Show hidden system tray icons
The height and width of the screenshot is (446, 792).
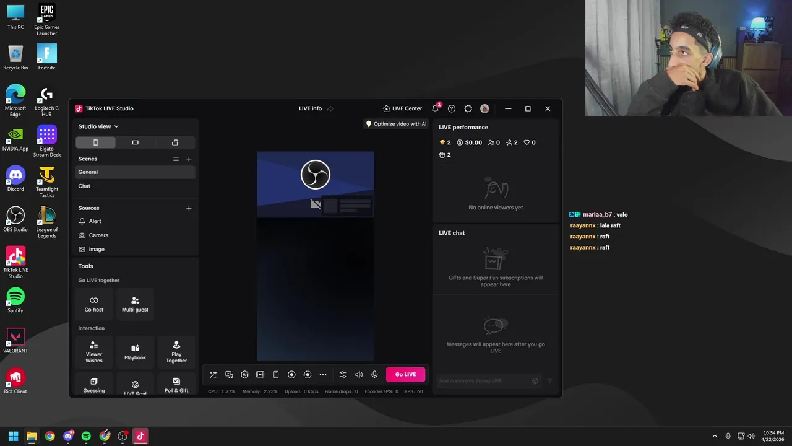(x=715, y=436)
